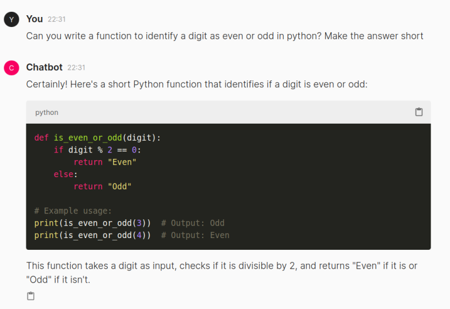Click the 'Chatbot' sender name
Viewport: 450px width, 309px height.
pyautogui.click(x=45, y=67)
